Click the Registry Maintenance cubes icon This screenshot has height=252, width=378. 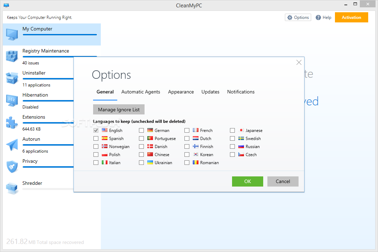(12, 56)
